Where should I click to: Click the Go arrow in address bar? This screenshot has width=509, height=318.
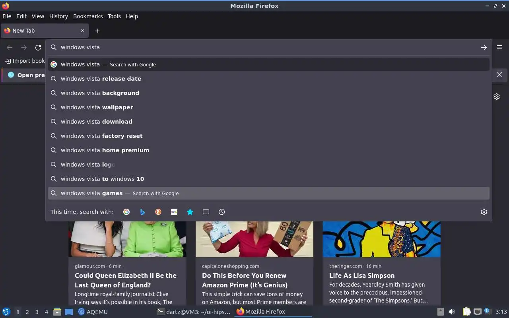pos(484,47)
